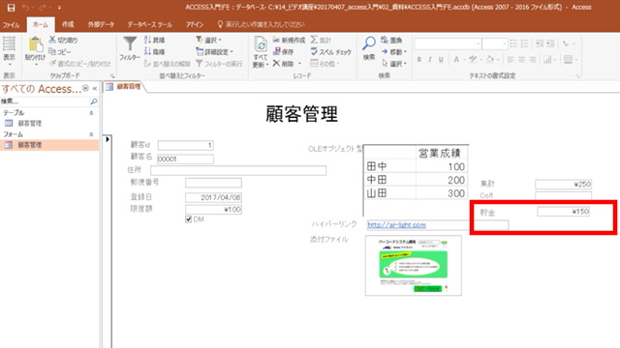Collapse the フォーム group
The image size is (620, 348).
(x=91, y=134)
